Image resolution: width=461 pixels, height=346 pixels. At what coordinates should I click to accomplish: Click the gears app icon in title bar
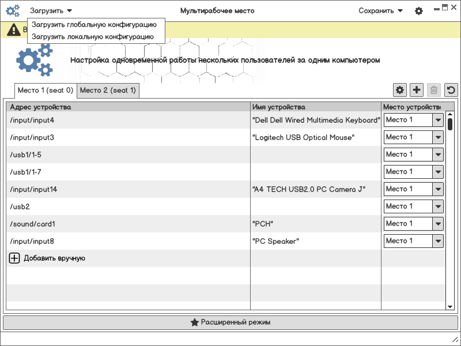13,11
